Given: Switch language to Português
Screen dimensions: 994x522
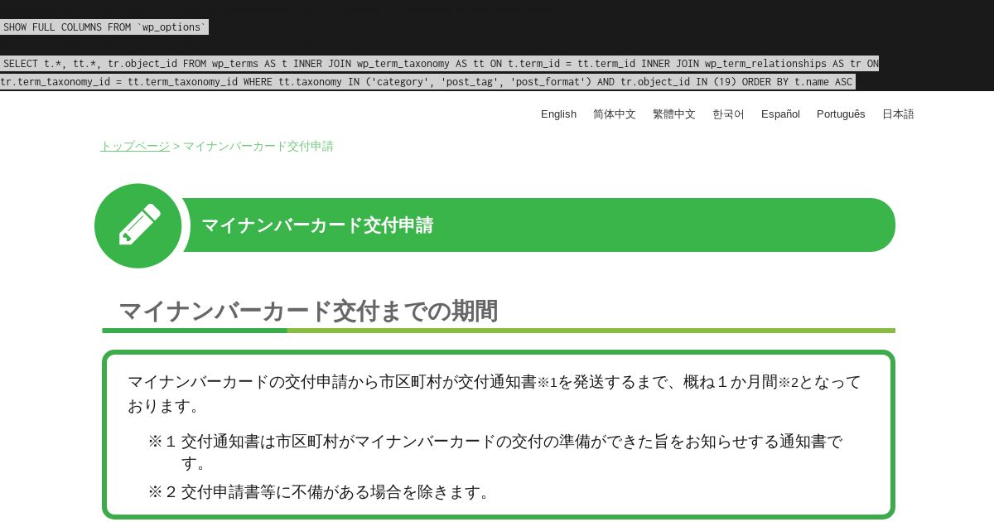Looking at the screenshot, I should point(841,114).
